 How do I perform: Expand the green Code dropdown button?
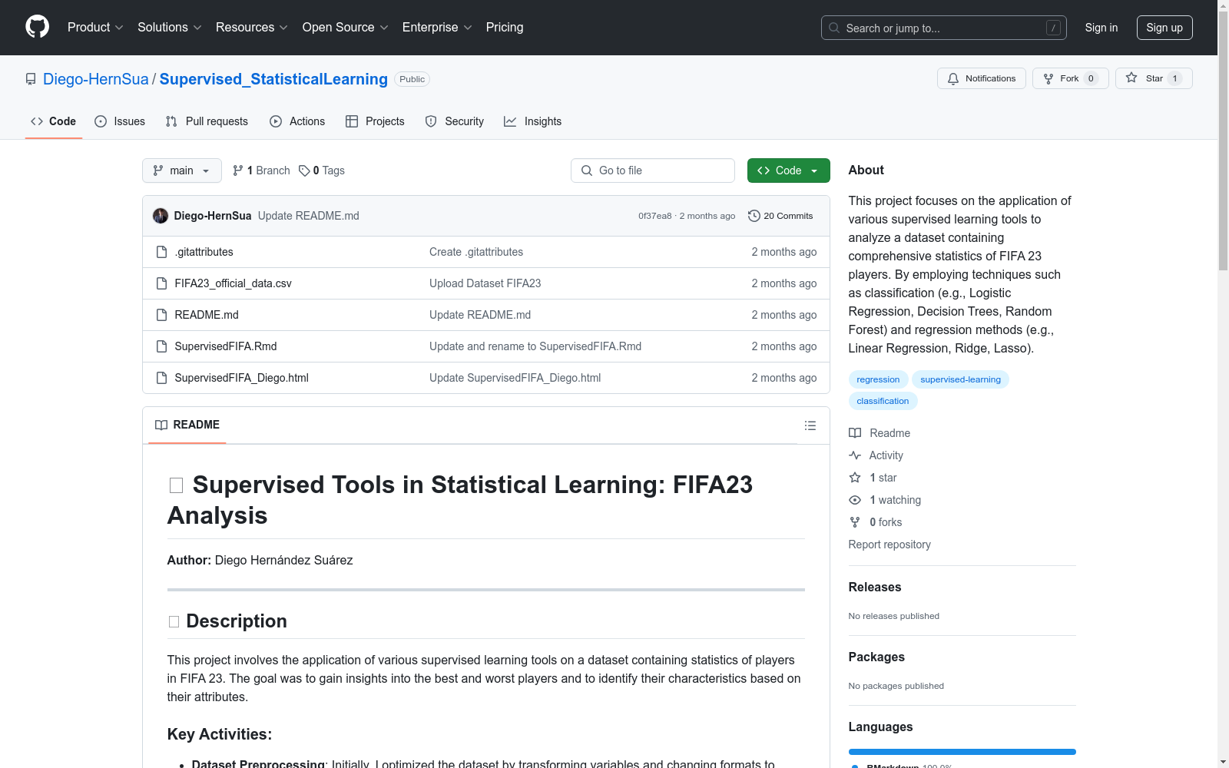click(789, 170)
